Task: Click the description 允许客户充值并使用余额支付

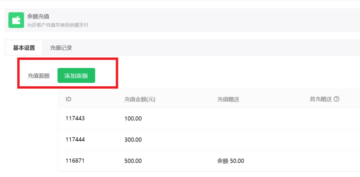Action: (x=58, y=25)
